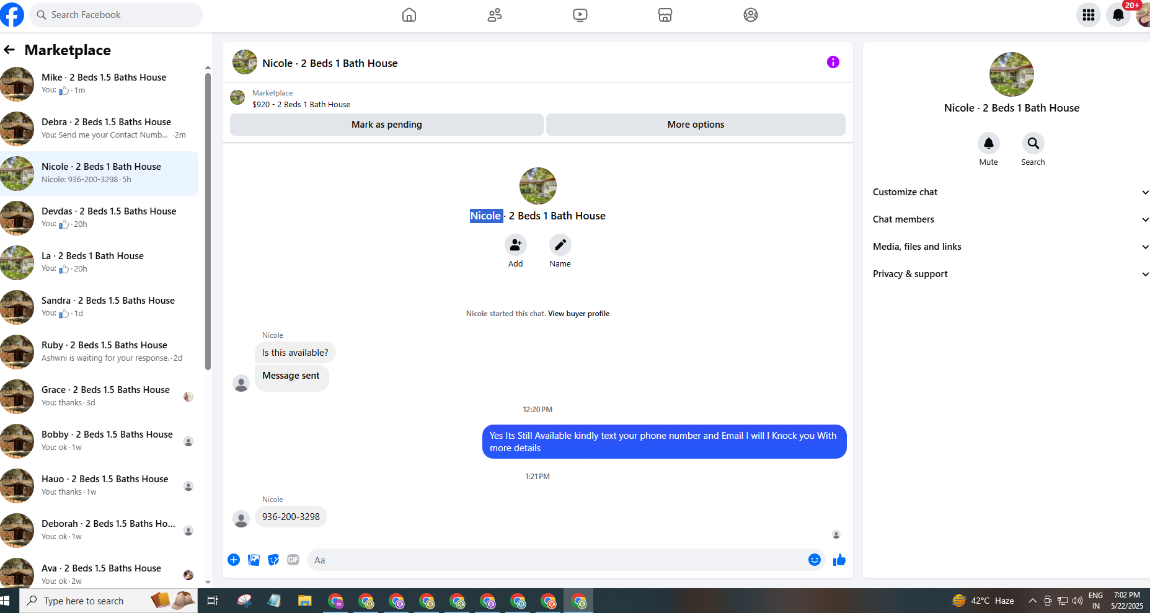Open the apps grid menu icon
This screenshot has height=613, width=1150.
pyautogui.click(x=1089, y=15)
